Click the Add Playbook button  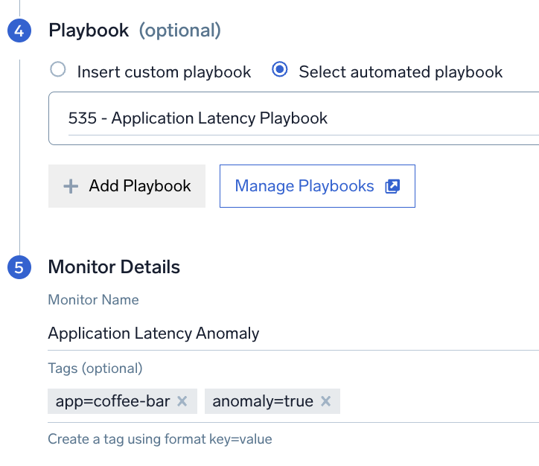click(x=127, y=186)
